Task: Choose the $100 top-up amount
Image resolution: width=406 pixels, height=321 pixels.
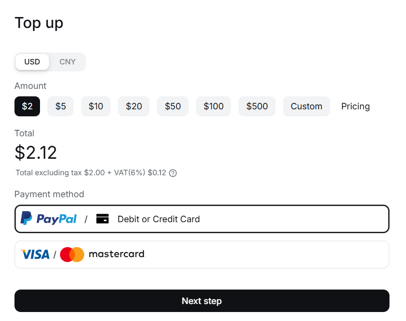Action: click(213, 106)
